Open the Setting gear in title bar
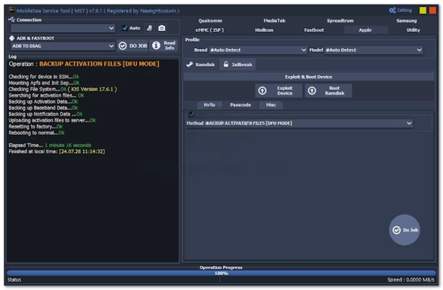This screenshot has width=443, height=290. pyautogui.click(x=400, y=10)
